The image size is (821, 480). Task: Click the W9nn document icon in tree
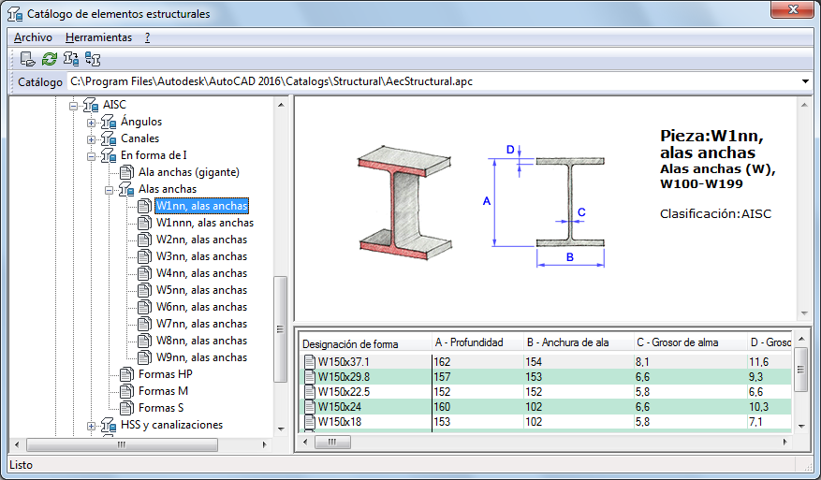pyautogui.click(x=144, y=357)
